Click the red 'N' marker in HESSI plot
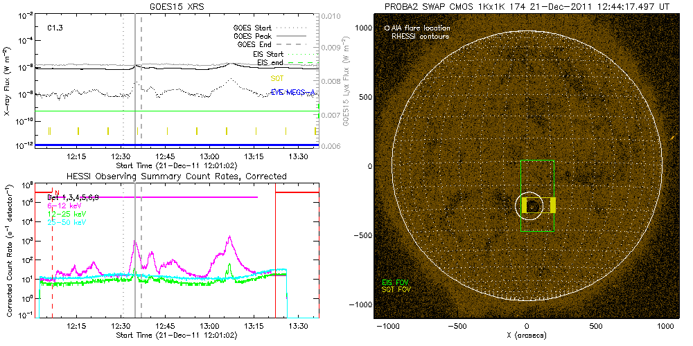 pos(57,192)
